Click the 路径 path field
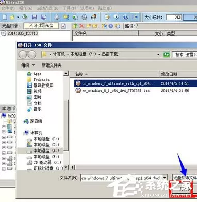197x202 pixels. pos(166,26)
